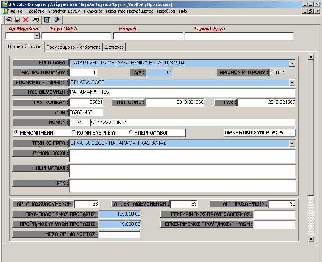Tick the ΔΙΑΚΡΑΤΙΚΗ ΣΥΝΕΡΓΑΣΙΑ checkbox
Screen dimensions: 322x262
(x=293, y=132)
